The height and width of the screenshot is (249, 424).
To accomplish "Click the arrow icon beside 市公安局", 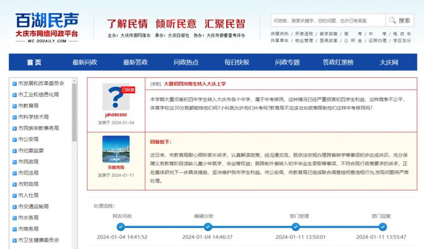I will [14, 140].
